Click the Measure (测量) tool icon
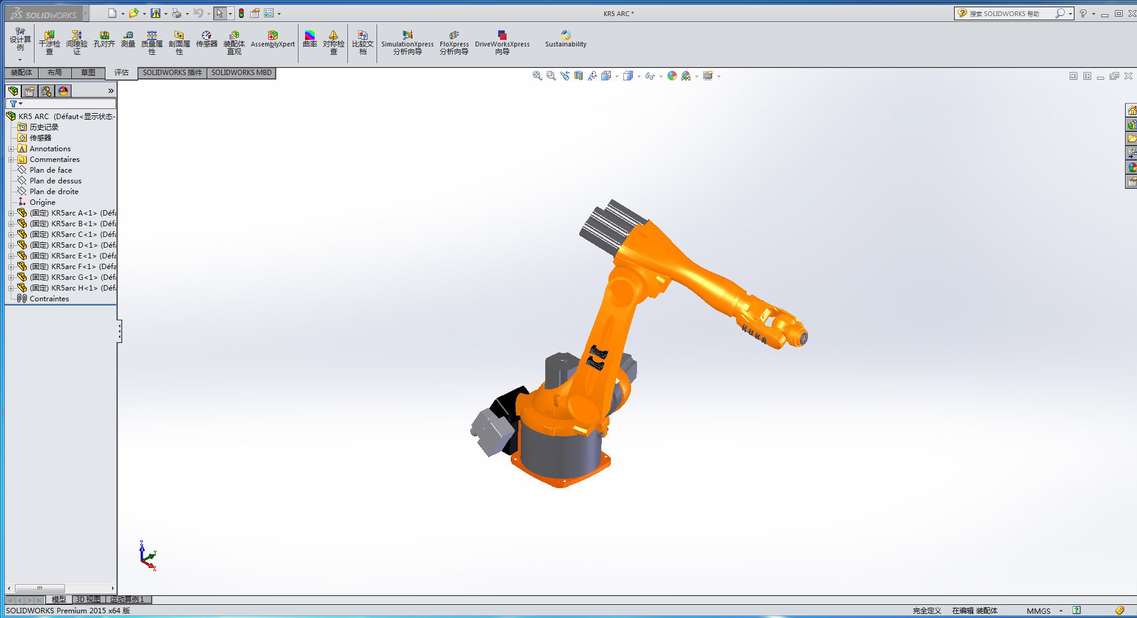This screenshot has width=1137, height=618. click(x=128, y=40)
